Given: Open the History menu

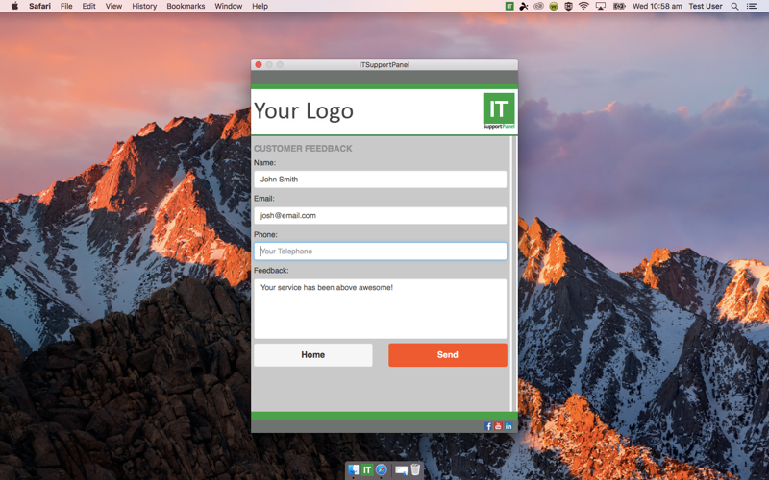Looking at the screenshot, I should pyautogui.click(x=144, y=6).
